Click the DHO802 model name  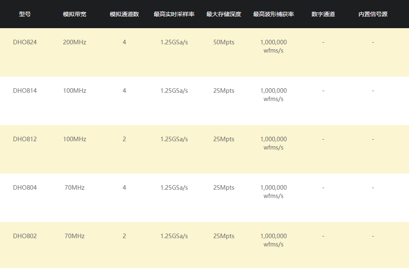pyautogui.click(x=25, y=236)
